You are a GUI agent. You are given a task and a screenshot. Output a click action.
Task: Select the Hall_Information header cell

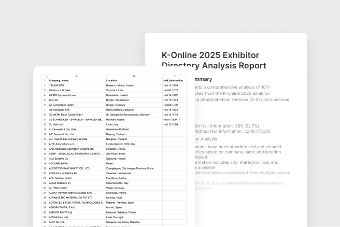pyautogui.click(x=174, y=80)
